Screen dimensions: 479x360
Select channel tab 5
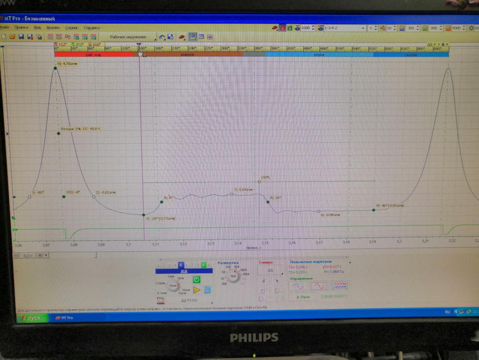181,265
